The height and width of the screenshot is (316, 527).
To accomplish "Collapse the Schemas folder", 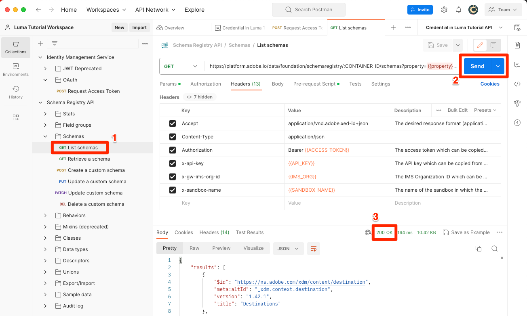I will tap(46, 136).
